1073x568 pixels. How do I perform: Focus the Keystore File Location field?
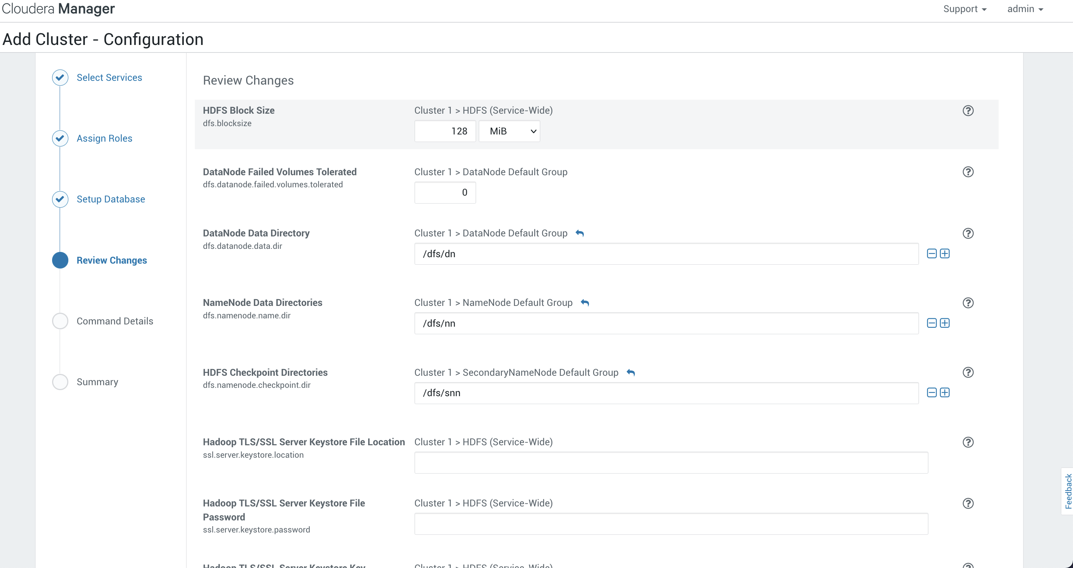coord(671,463)
